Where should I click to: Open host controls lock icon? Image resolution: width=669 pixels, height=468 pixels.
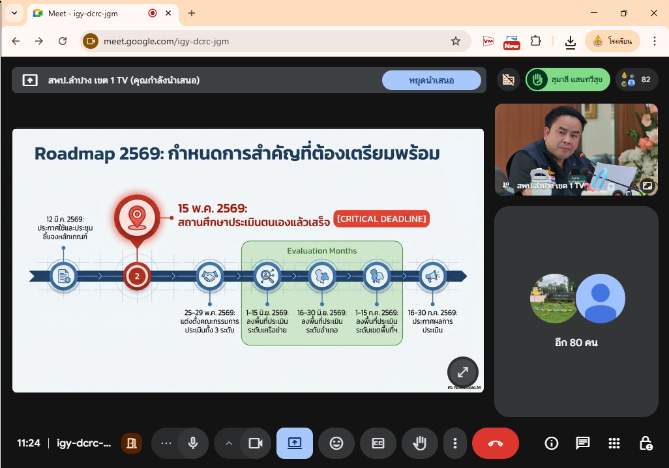pos(645,443)
